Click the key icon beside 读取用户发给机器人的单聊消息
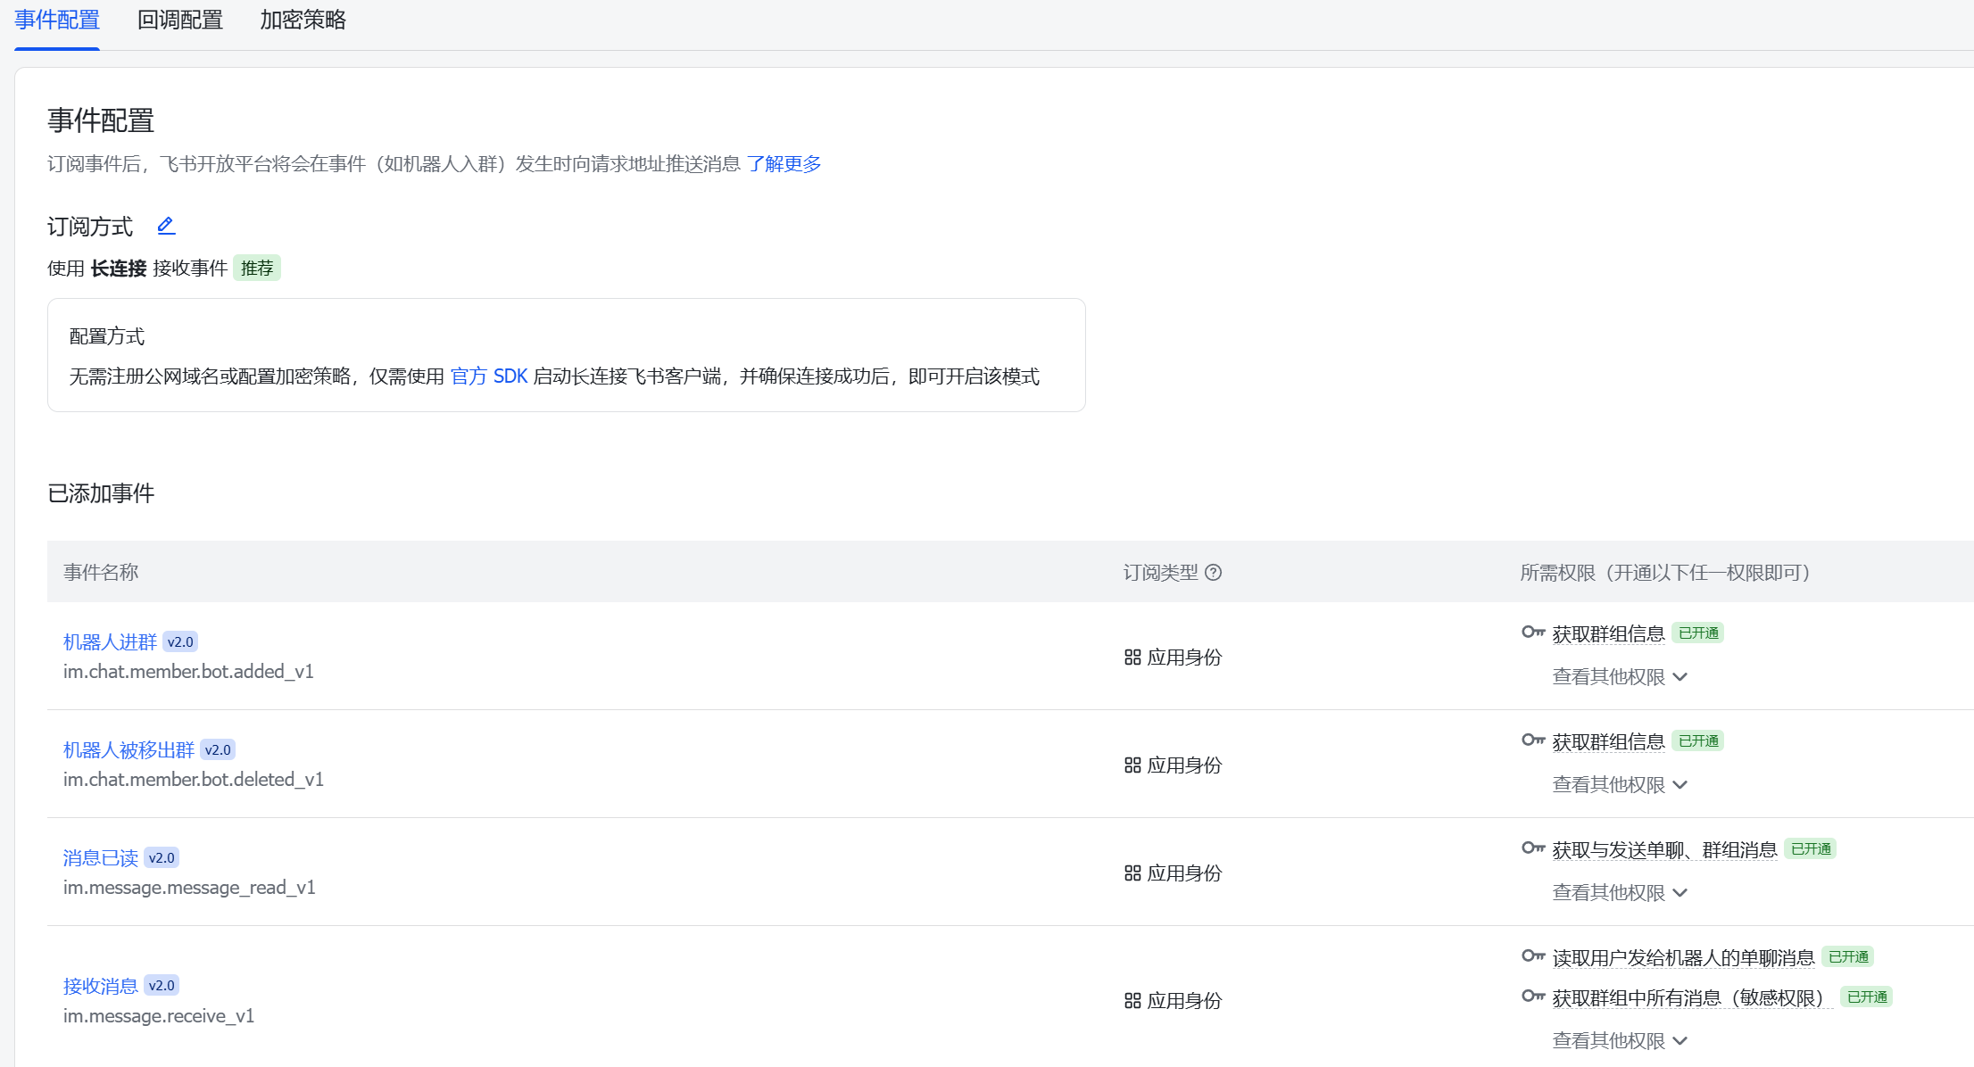The width and height of the screenshot is (1974, 1067). pos(1532,956)
